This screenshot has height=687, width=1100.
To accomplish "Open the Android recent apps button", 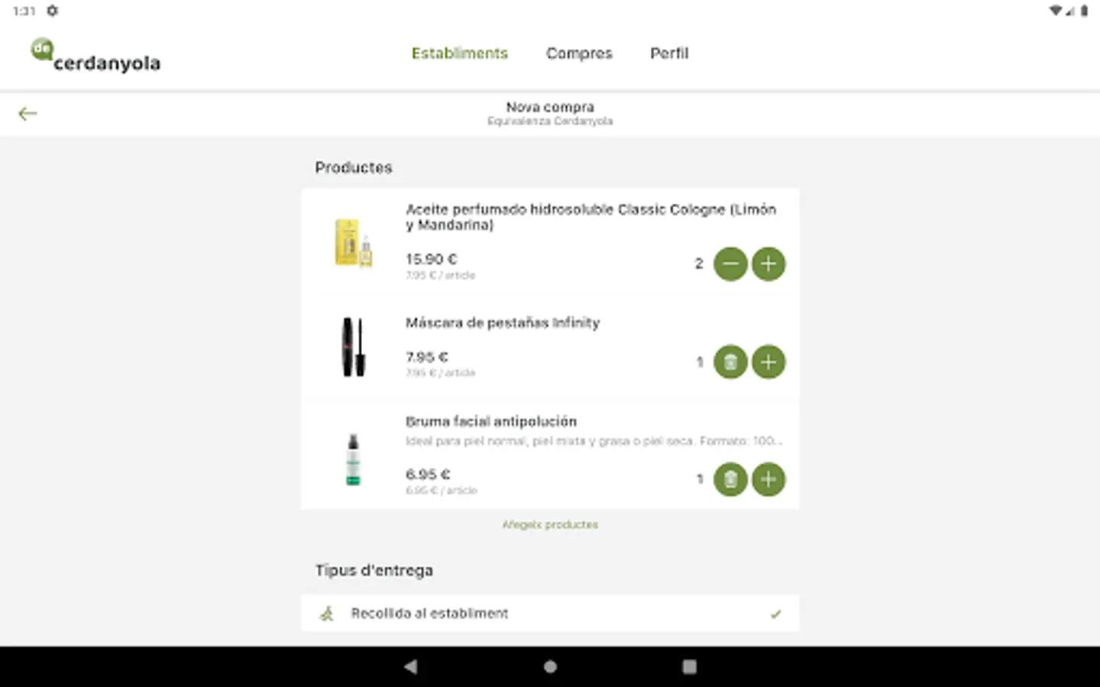I will pos(689,666).
